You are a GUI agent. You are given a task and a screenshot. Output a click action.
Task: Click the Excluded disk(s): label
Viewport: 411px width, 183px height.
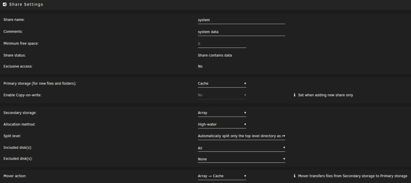click(x=18, y=159)
